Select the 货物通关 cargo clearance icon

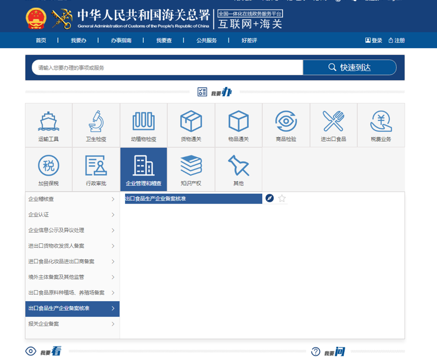click(x=191, y=124)
